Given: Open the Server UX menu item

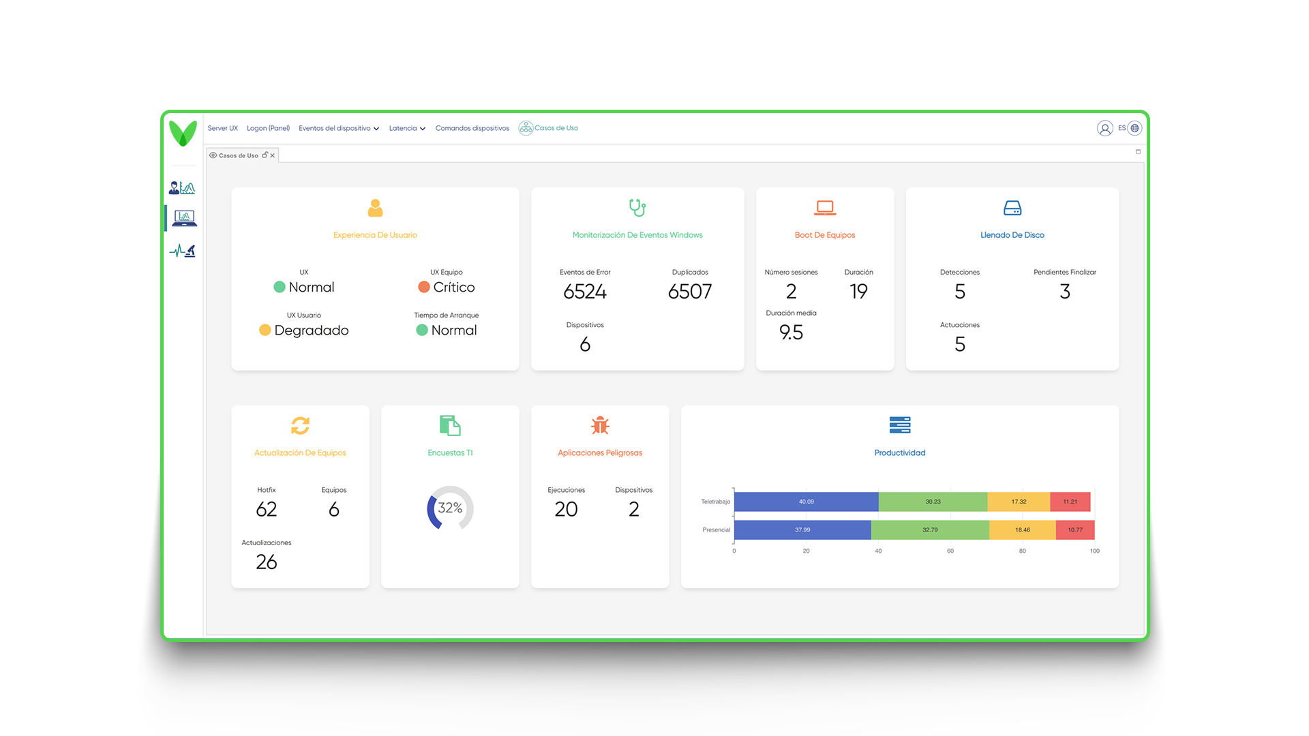Looking at the screenshot, I should (223, 128).
